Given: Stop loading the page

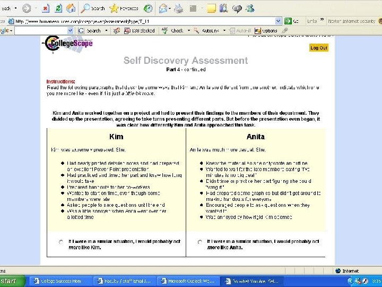Looking at the screenshot, I should point(45,9).
